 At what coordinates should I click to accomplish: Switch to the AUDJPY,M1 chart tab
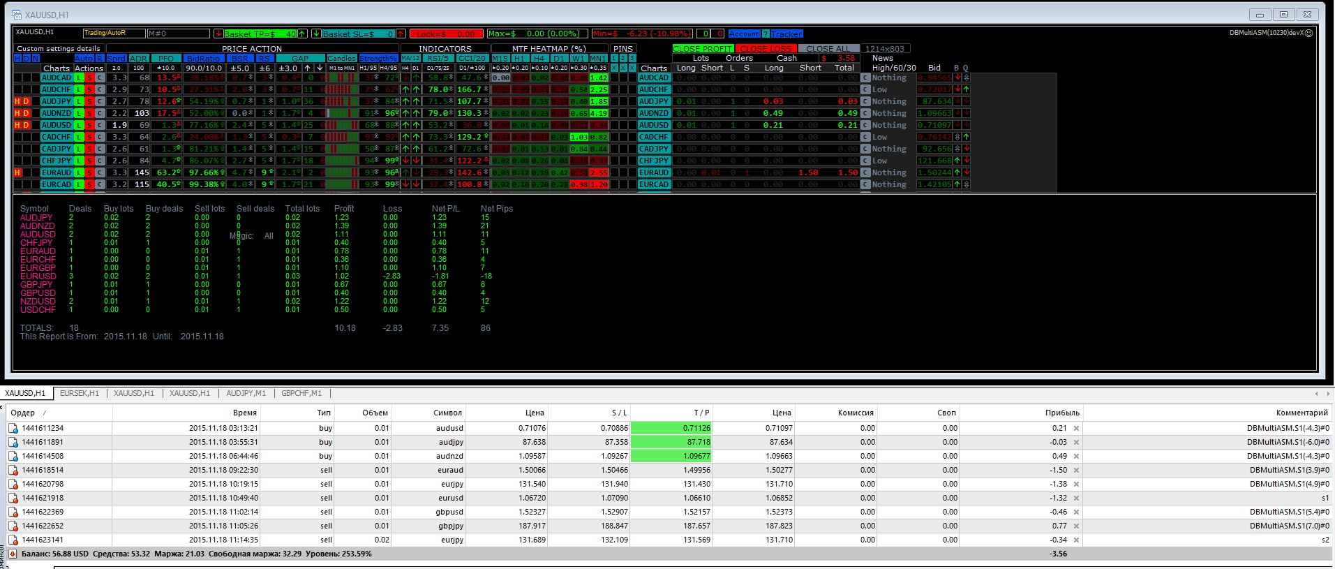246,393
